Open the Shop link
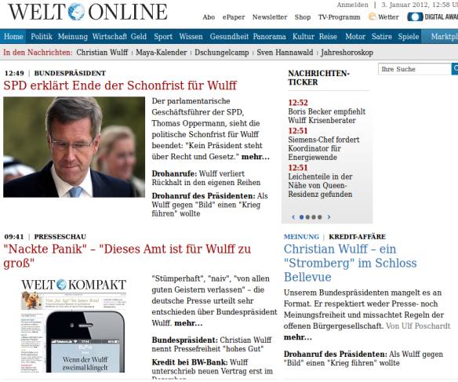Image resolution: width=458 pixels, height=382 pixels. [x=303, y=17]
